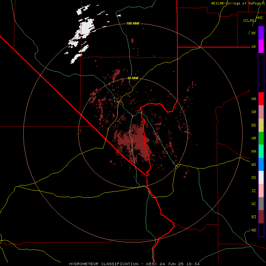Click the [CLAS] legend header
266x266 pixels.
tap(250, 20)
